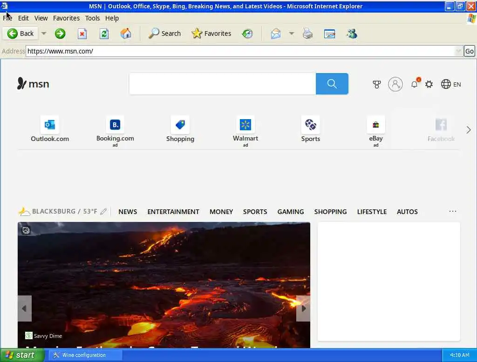The height and width of the screenshot is (362, 477).
Task: Expand the Mail dropdown arrow
Action: (x=292, y=34)
